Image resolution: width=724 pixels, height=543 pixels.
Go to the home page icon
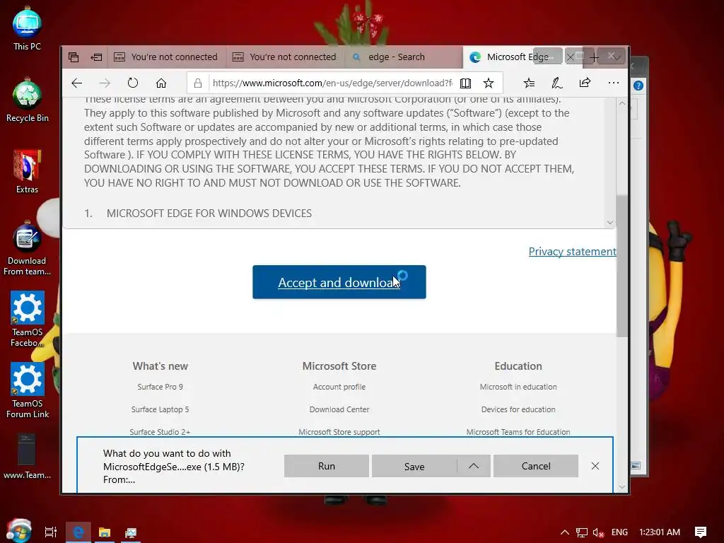pos(160,83)
